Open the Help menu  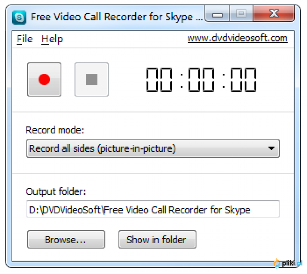click(x=52, y=39)
